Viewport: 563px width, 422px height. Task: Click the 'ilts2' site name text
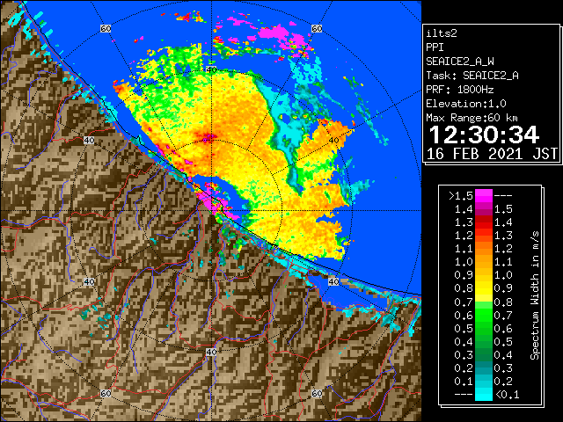pyautogui.click(x=442, y=33)
